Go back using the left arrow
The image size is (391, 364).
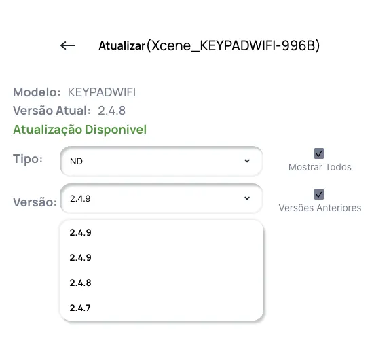point(68,45)
